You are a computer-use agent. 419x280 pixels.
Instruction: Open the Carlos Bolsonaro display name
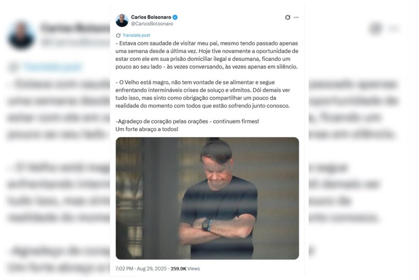click(151, 17)
